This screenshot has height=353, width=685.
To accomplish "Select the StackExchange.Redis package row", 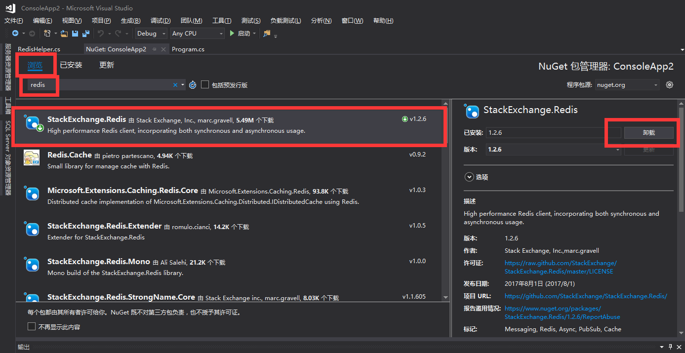I will [230, 125].
